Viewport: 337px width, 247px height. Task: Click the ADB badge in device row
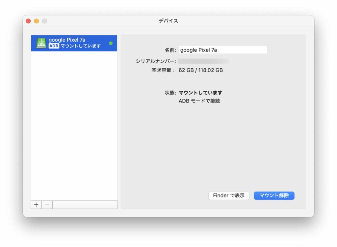pyautogui.click(x=54, y=46)
